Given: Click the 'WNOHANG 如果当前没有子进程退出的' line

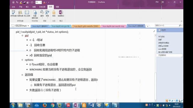Looking at the screenshot, I should tap(60, 70).
